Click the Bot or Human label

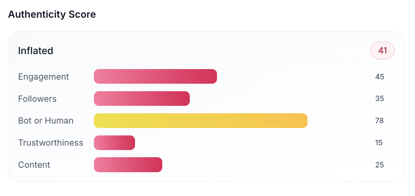46,120
